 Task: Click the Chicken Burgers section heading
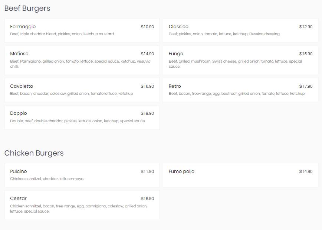(x=34, y=153)
